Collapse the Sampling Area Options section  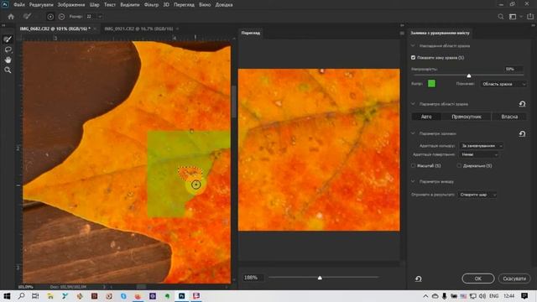413,104
